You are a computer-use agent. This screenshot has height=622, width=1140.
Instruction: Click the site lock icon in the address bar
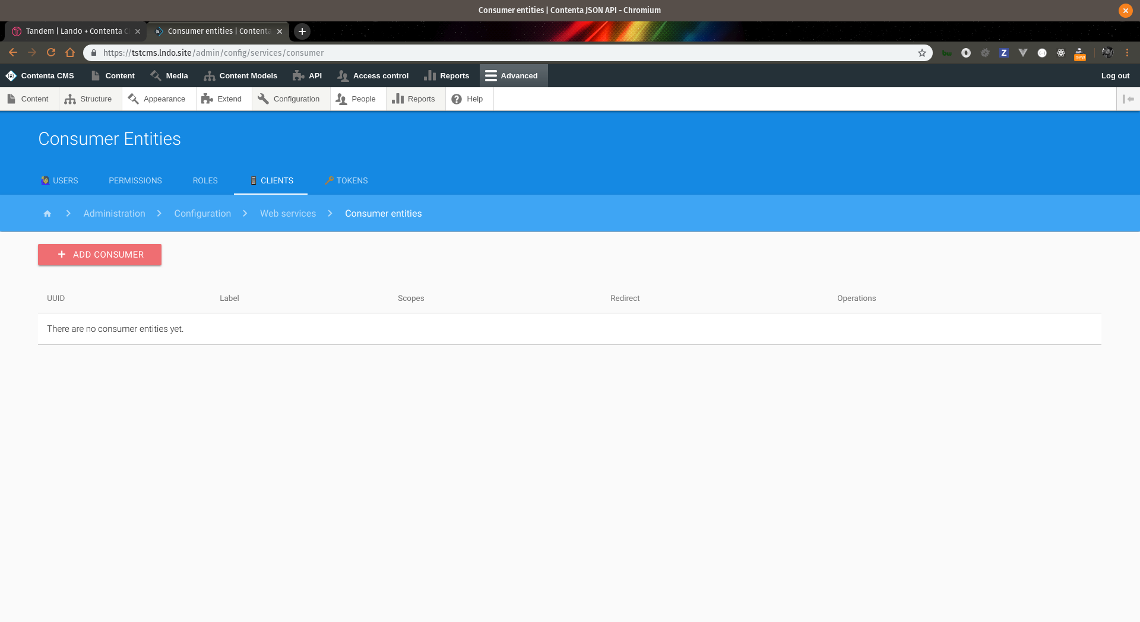[94, 53]
